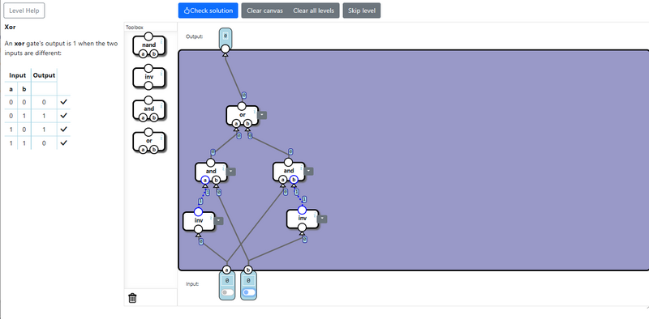Image resolution: width=649 pixels, height=319 pixels.
Task: Open dropdown next to the left and gate
Action: click(x=231, y=172)
